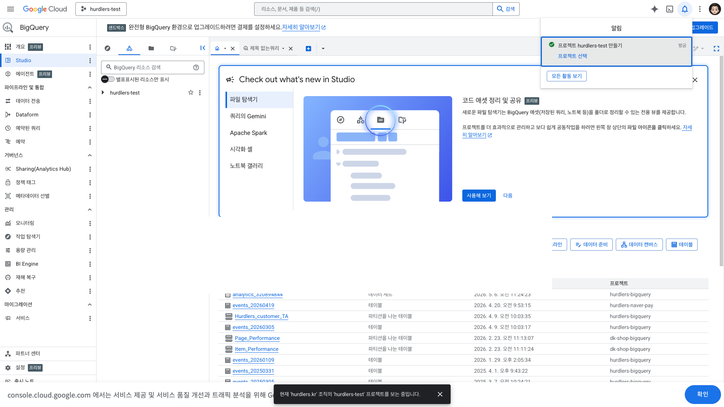724x407 pixels.
Task: Dismiss the What's new in Studio panel
Action: click(695, 80)
